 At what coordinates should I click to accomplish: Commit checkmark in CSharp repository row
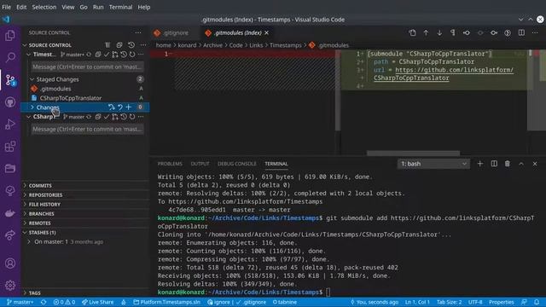point(107,117)
